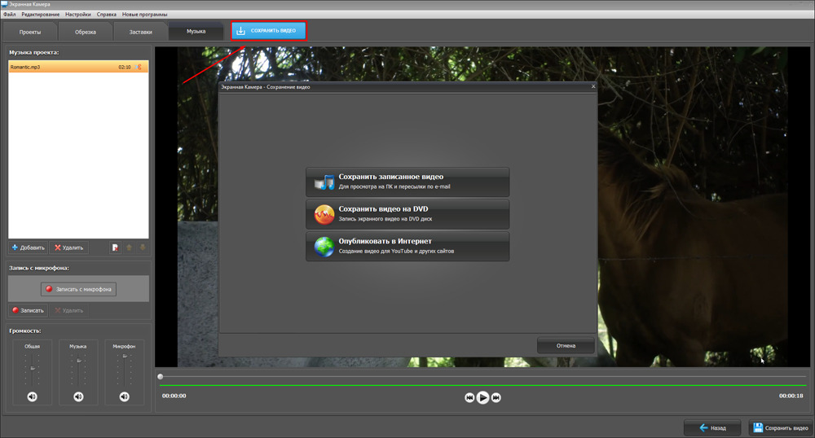Click the play button
The height and width of the screenshot is (438, 815).
click(x=482, y=397)
